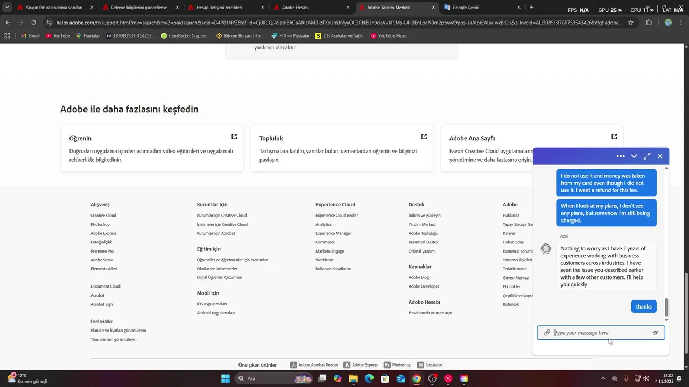Image resolution: width=689 pixels, height=387 pixels.
Task: Close the Adobe chat panel
Action: point(660,156)
